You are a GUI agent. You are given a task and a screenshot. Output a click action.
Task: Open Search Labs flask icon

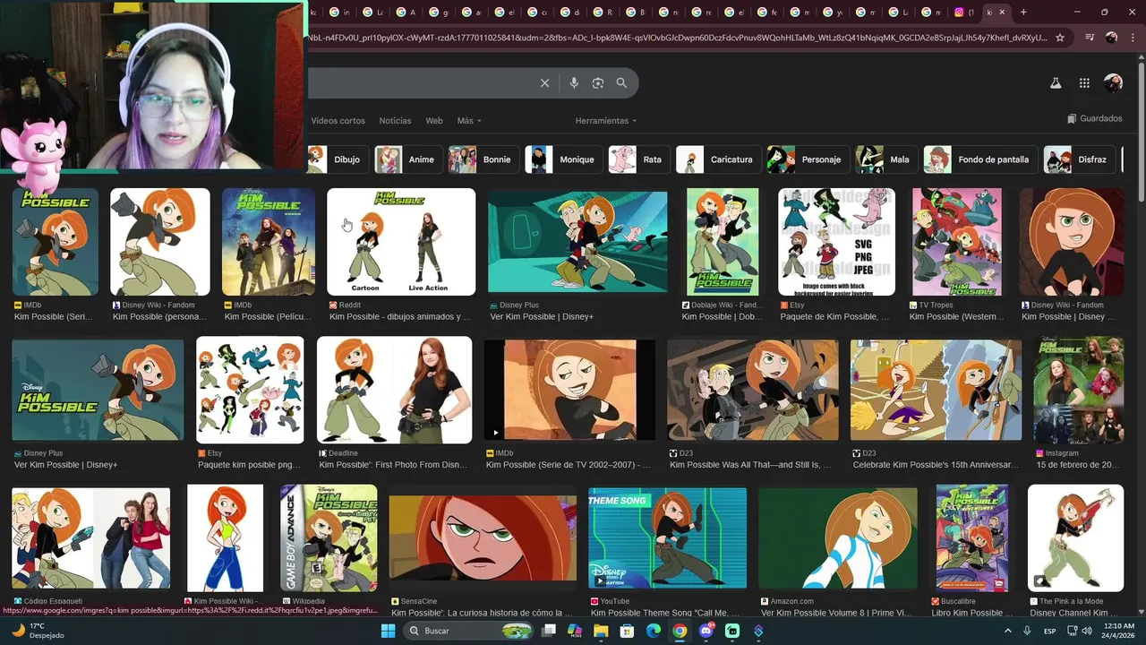tap(1056, 83)
